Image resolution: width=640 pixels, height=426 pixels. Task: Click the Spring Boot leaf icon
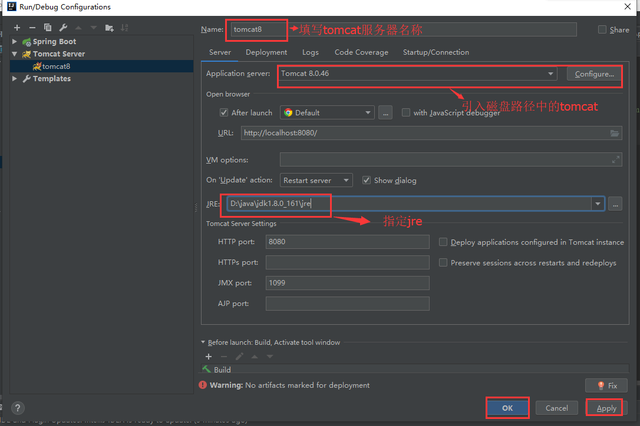[x=27, y=42]
